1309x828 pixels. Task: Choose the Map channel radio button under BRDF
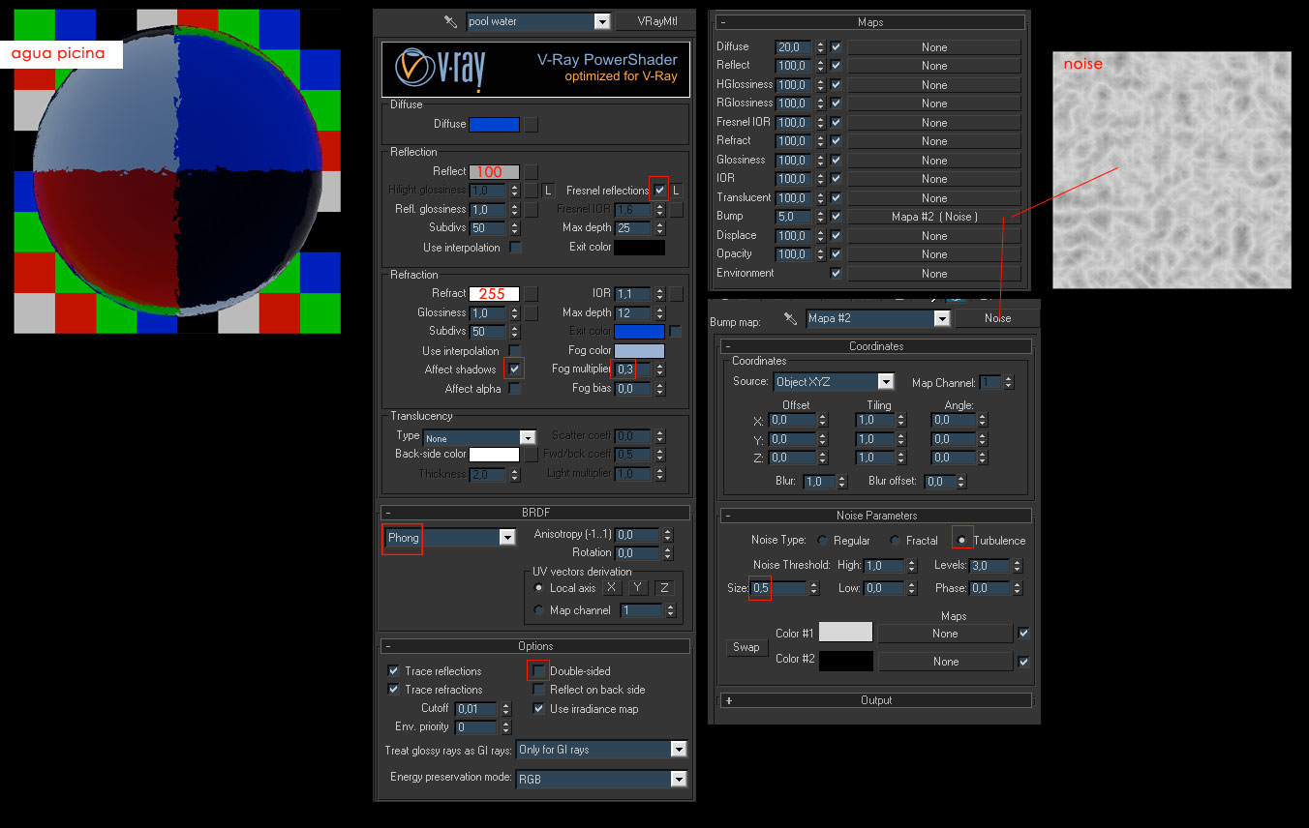539,610
